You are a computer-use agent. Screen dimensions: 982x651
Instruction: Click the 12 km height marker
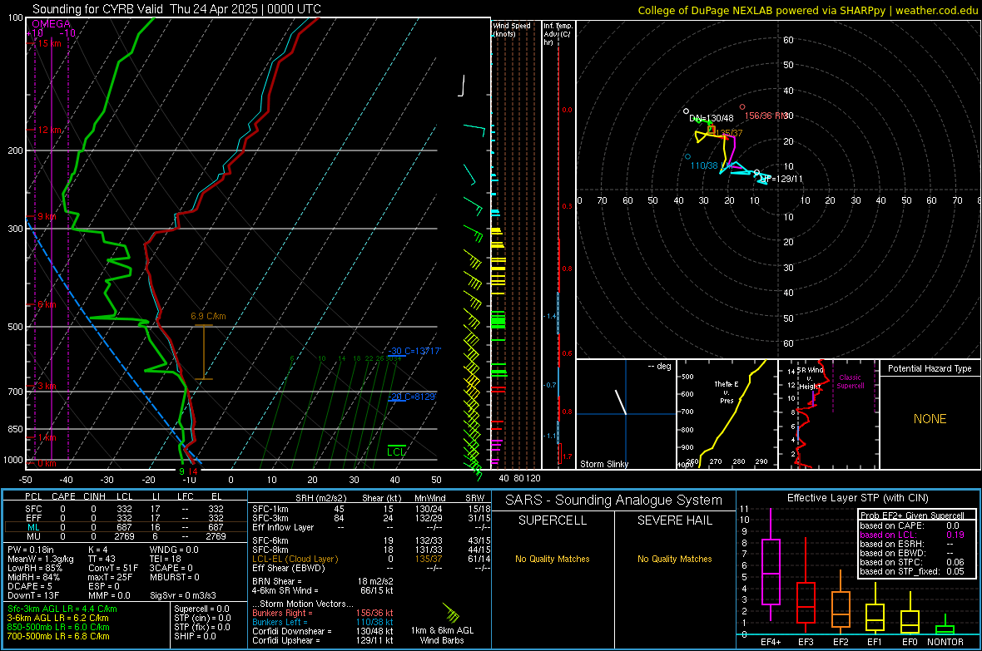(50, 130)
